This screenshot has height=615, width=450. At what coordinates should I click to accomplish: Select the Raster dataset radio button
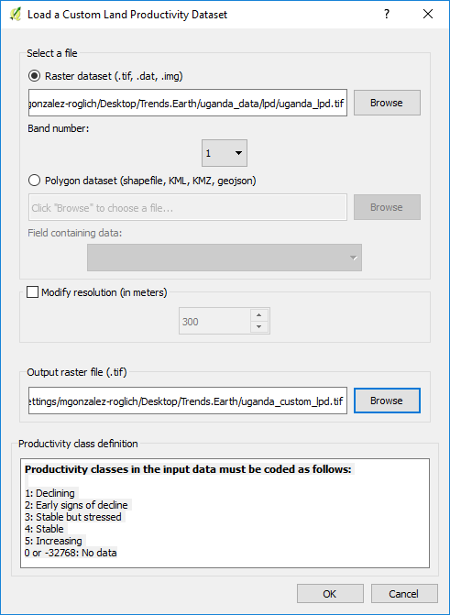pos(35,76)
